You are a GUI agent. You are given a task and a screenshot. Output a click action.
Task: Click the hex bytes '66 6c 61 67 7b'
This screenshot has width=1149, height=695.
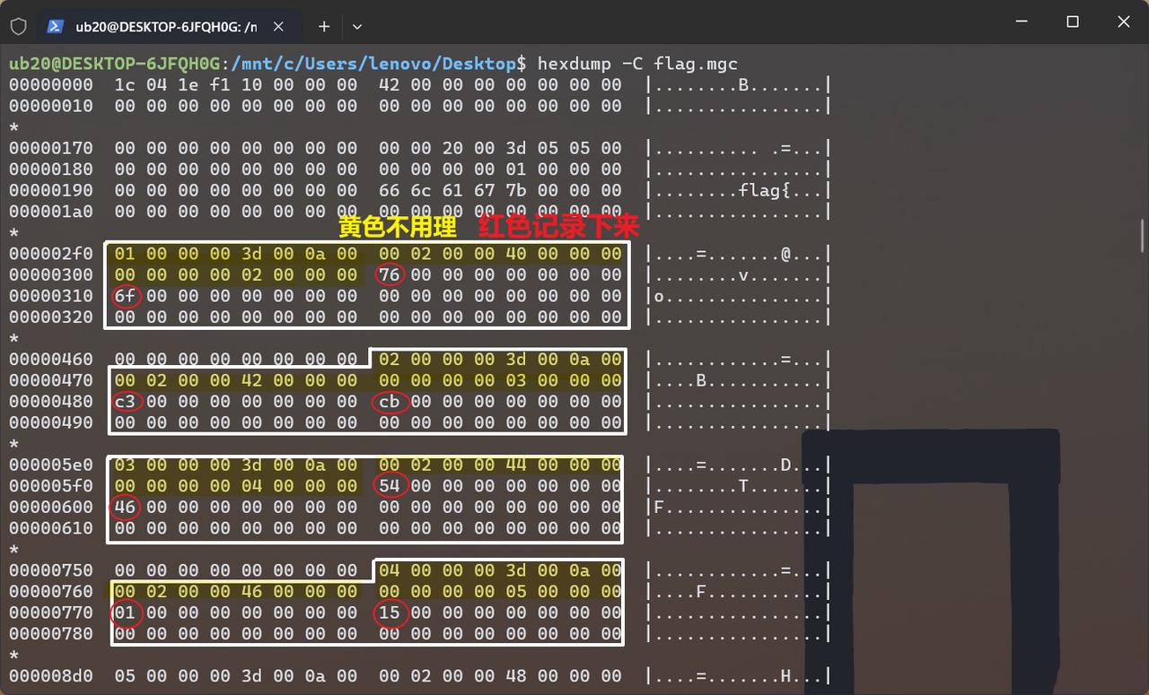coord(442,190)
